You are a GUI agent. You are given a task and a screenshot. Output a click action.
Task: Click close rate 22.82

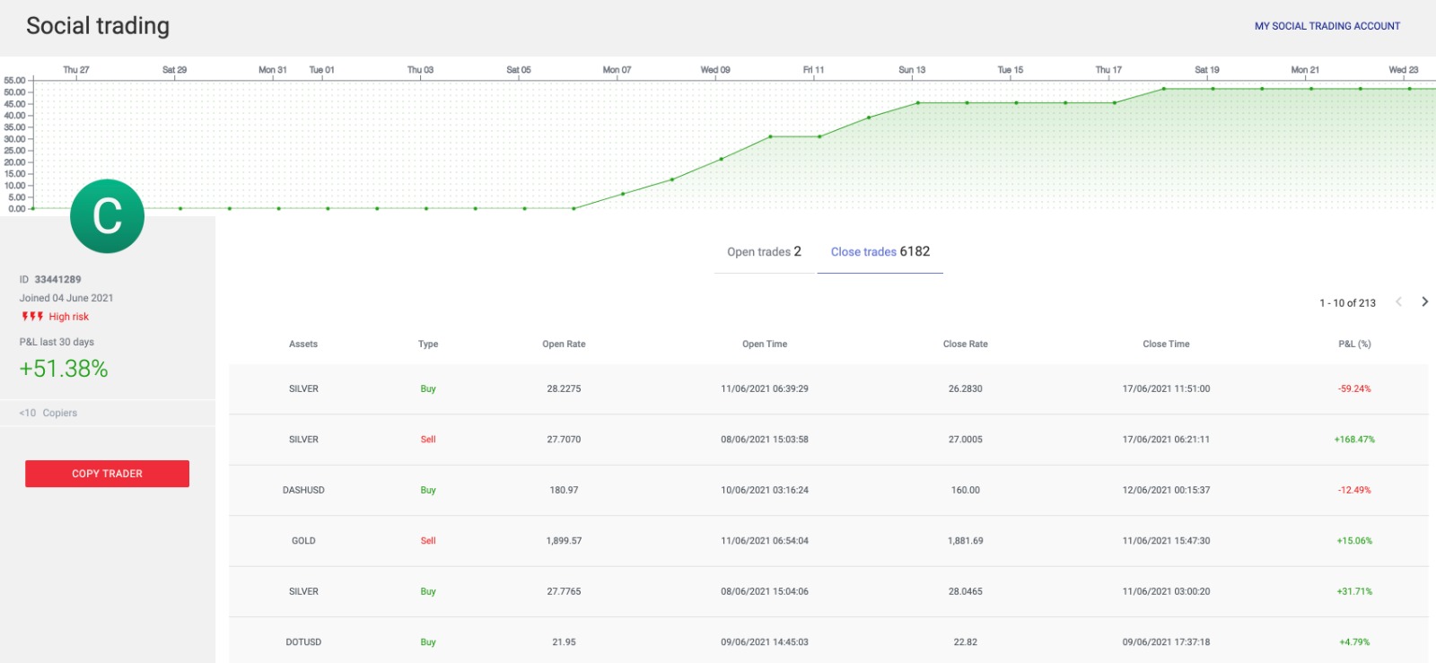pos(966,642)
